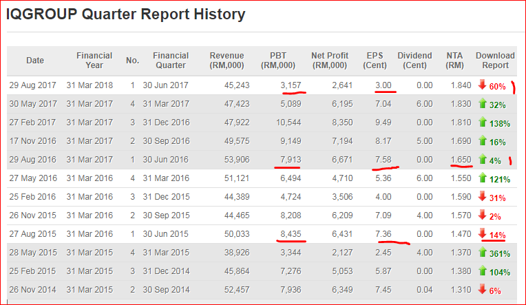The width and height of the screenshot is (526, 305).
Task: Open the 104% download report link
Action: pos(500,273)
